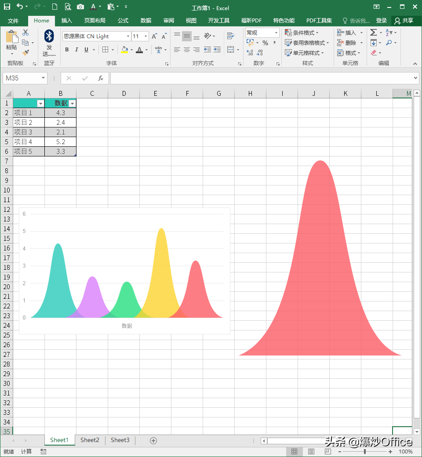Toggle Underline formatting
The image size is (422, 457).
(86, 50)
